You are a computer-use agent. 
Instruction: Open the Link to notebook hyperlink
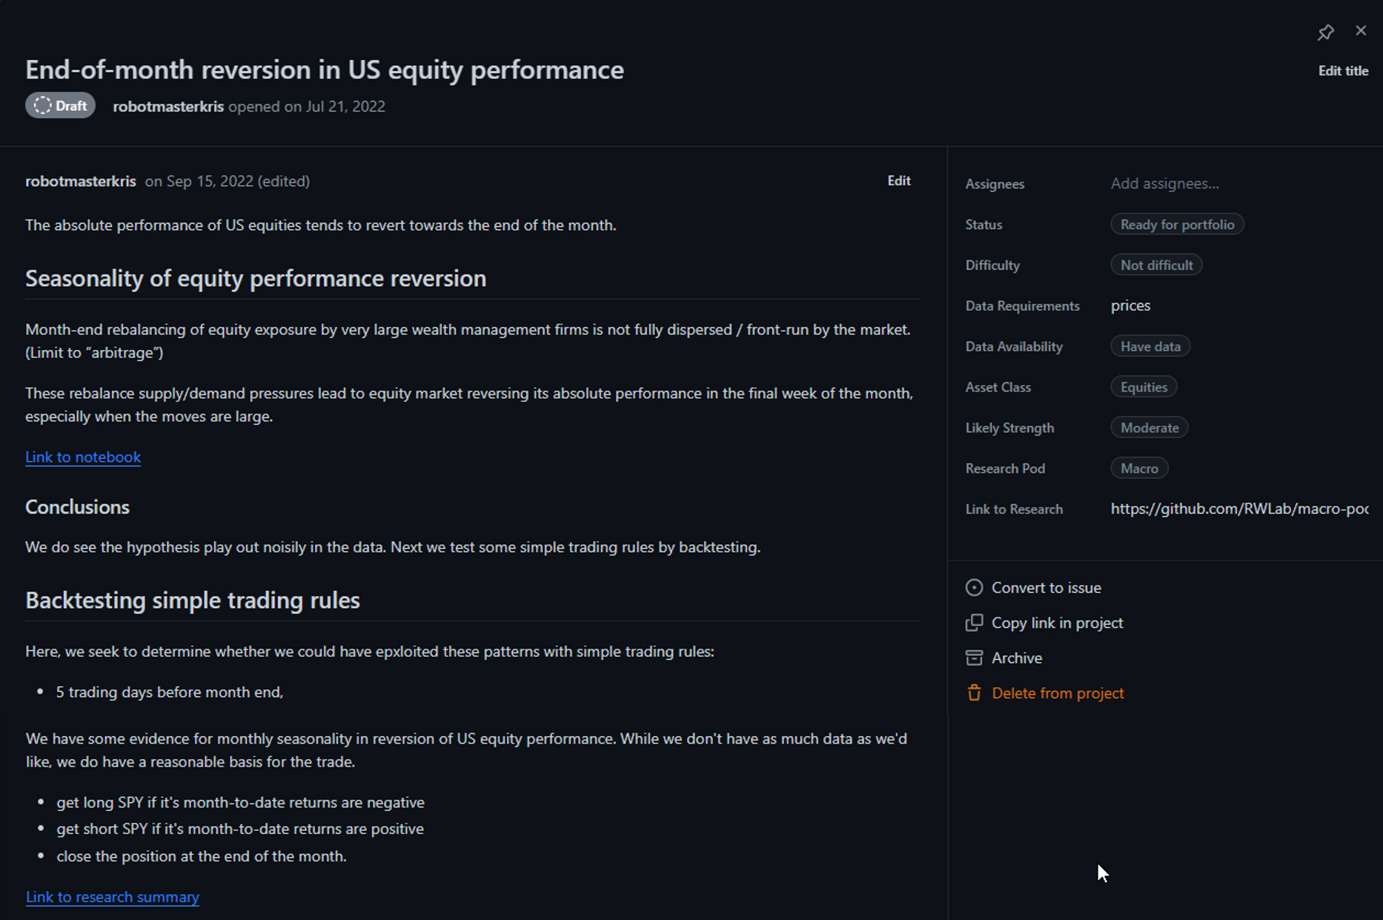tap(83, 457)
